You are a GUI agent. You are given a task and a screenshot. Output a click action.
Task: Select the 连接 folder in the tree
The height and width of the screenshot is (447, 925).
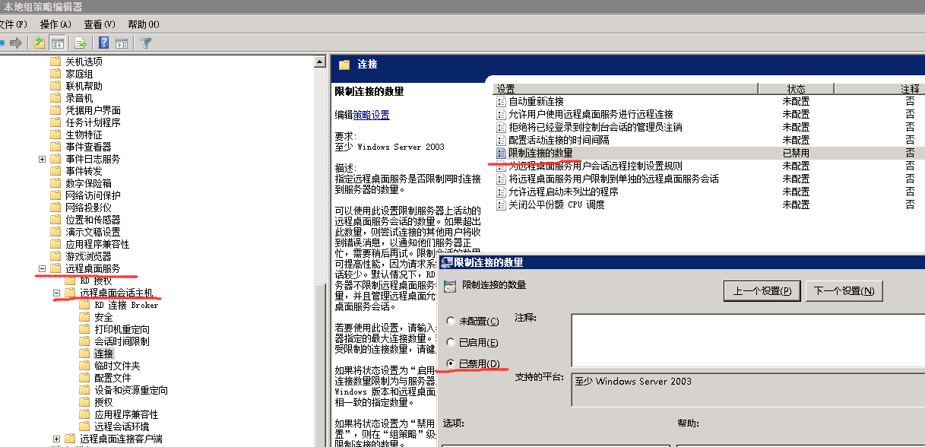click(103, 353)
